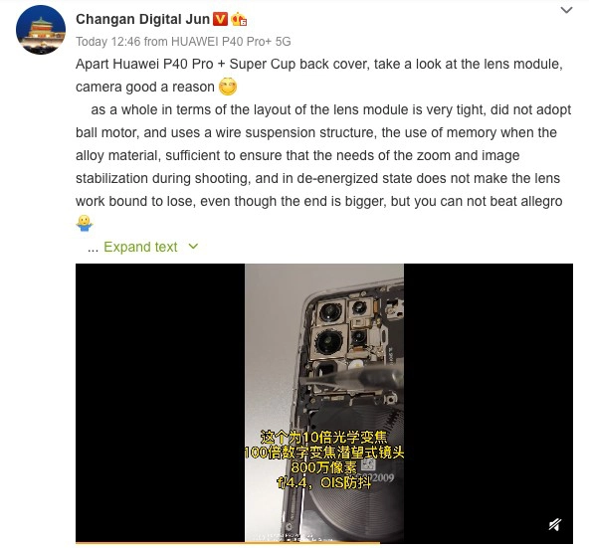
Task: Click the membership crown badge icon
Action: click(x=239, y=19)
